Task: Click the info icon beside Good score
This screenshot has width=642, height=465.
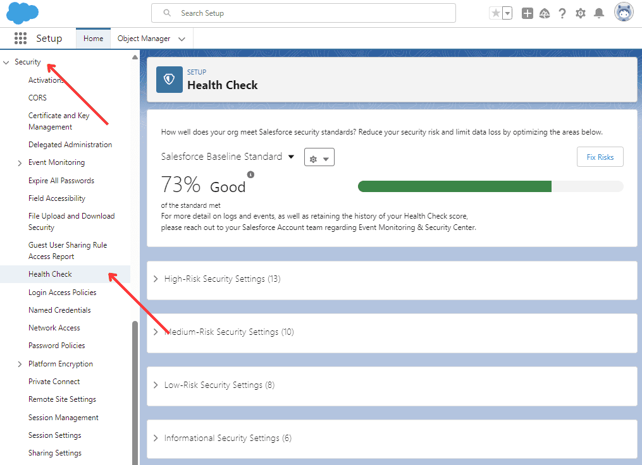Action: coord(250,174)
